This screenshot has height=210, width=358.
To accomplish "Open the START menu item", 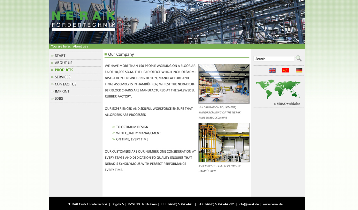I will point(60,55).
